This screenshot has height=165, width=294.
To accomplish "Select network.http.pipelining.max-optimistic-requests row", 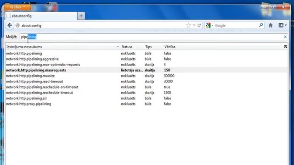I will (x=147, y=65).
